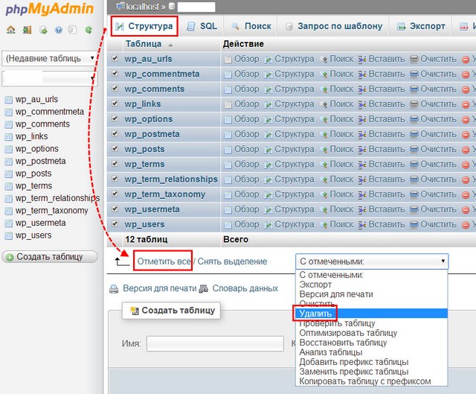Select Экспорт from the dropdown list

pos(372,285)
